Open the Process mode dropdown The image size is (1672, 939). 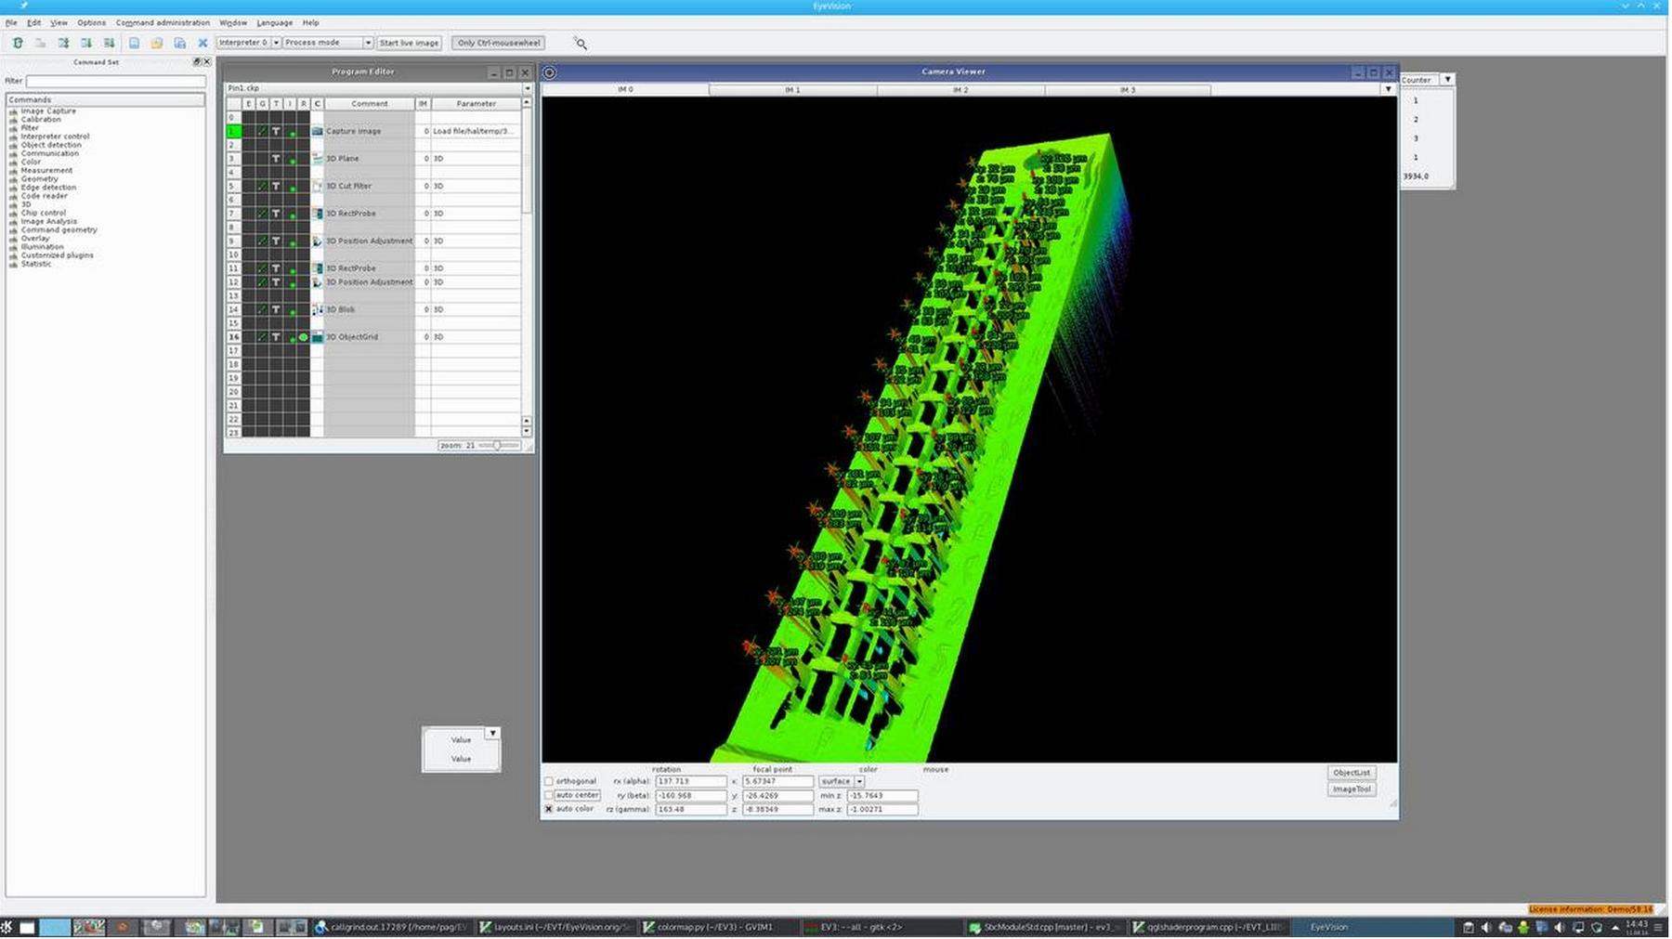coord(368,43)
